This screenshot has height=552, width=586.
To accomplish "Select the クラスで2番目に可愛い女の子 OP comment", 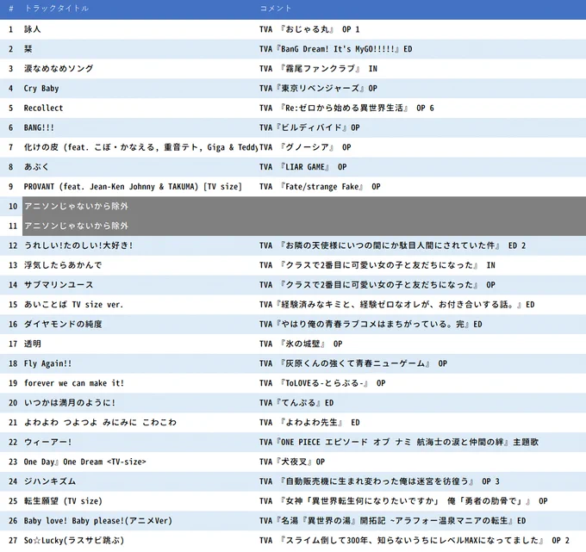I will tap(377, 285).
